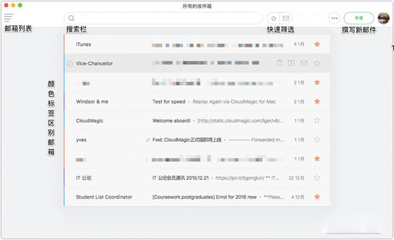This screenshot has height=240, width=394.
Task: Star the yves forwarded email
Action: [x=317, y=139]
